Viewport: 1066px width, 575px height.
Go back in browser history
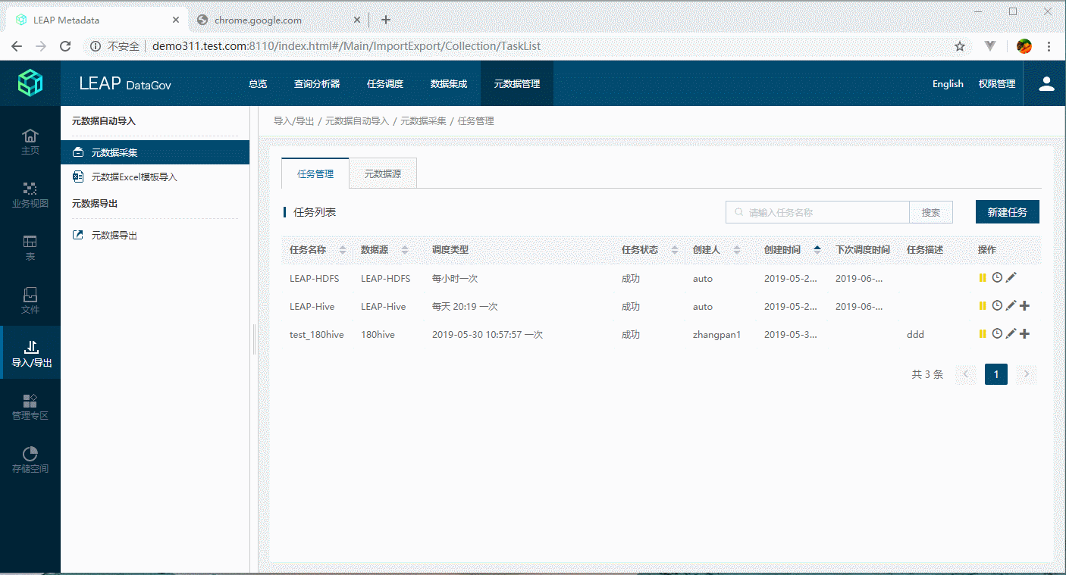coord(17,46)
